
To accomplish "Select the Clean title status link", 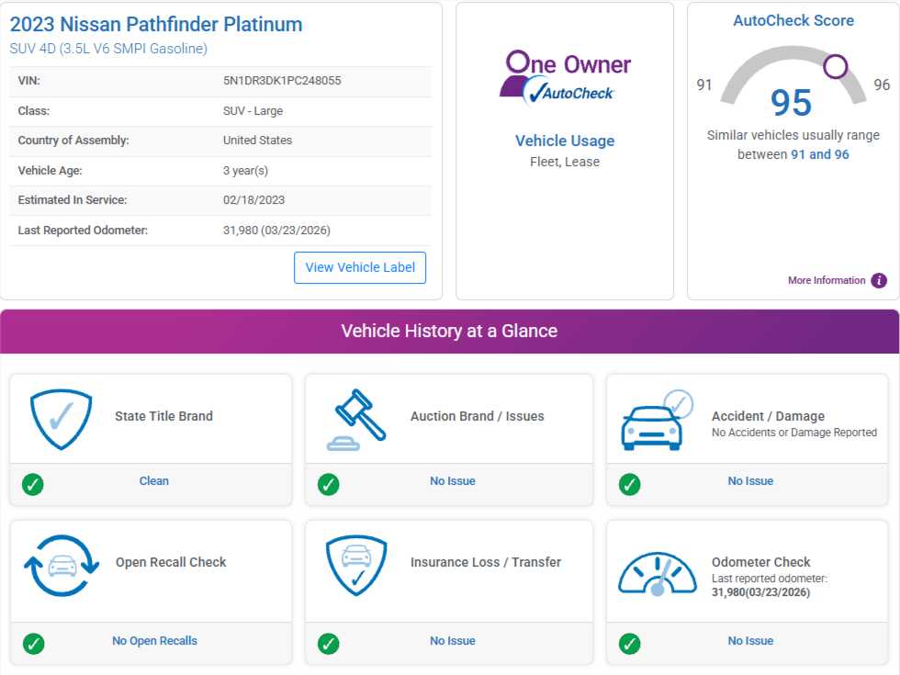I will pyautogui.click(x=154, y=481).
